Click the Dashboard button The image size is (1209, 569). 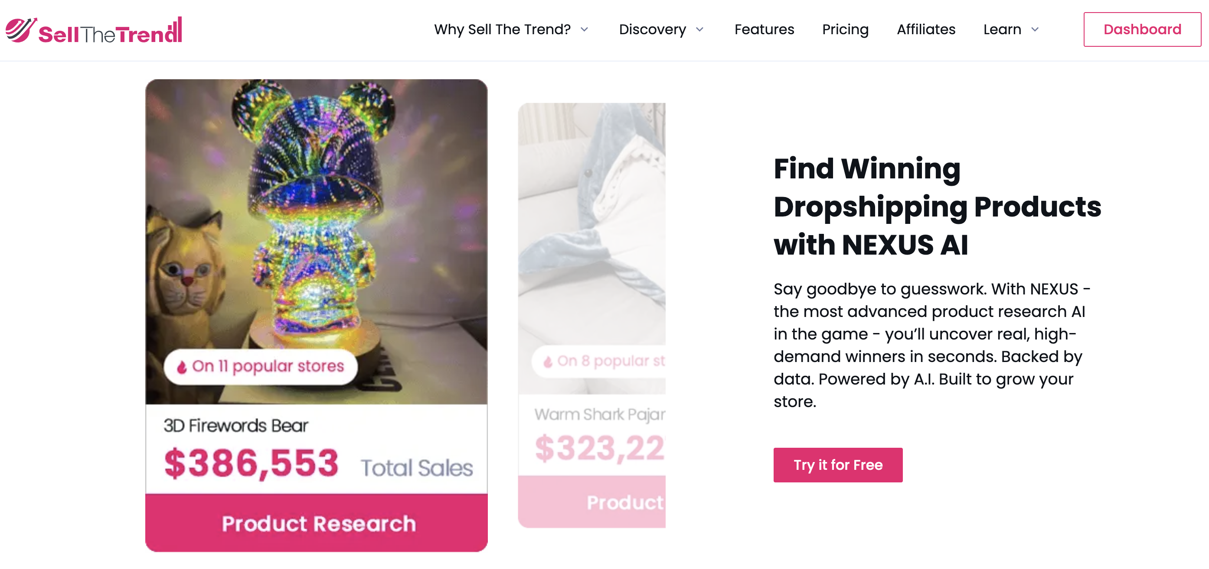(1142, 29)
